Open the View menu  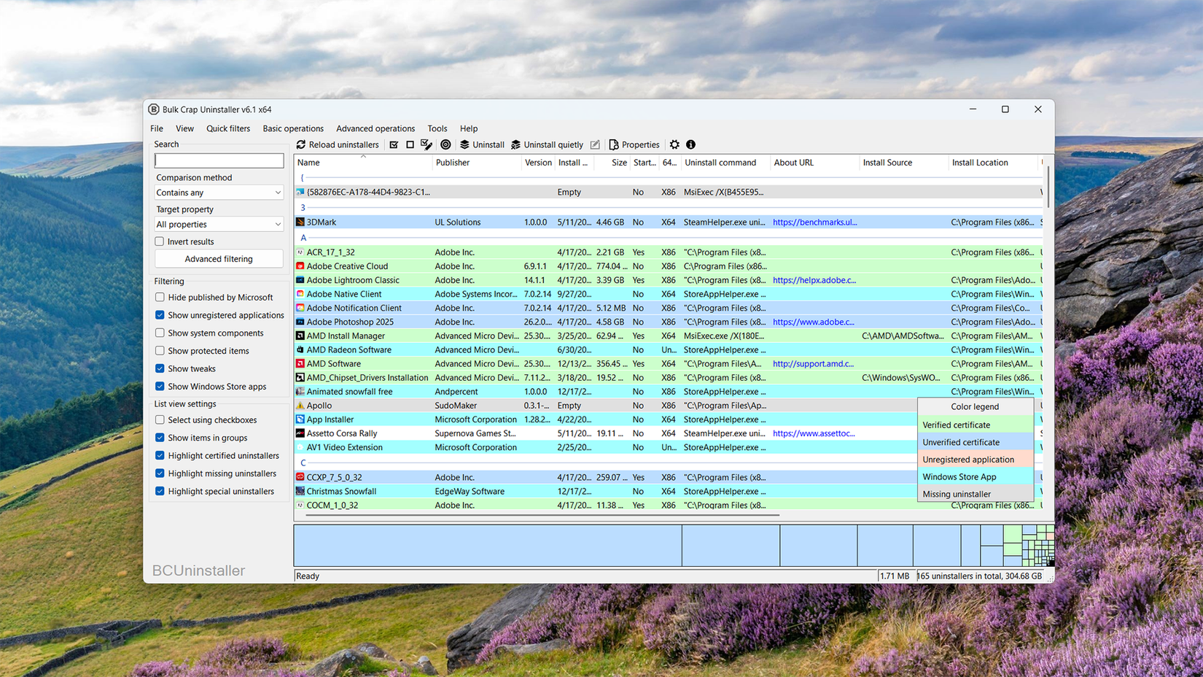(184, 128)
